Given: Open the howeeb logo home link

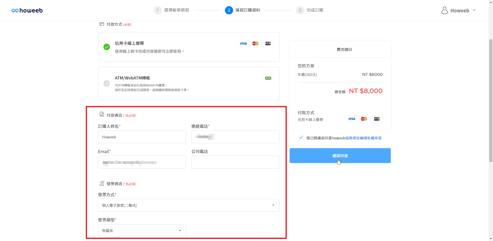Looking at the screenshot, I should point(27,10).
